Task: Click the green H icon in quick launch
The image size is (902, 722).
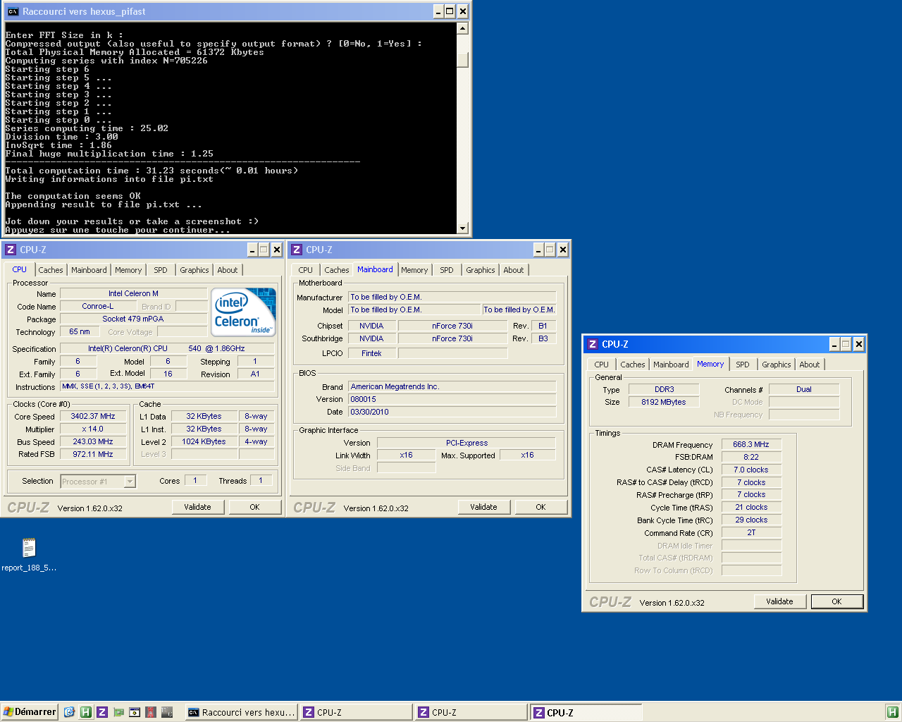Action: (85, 712)
